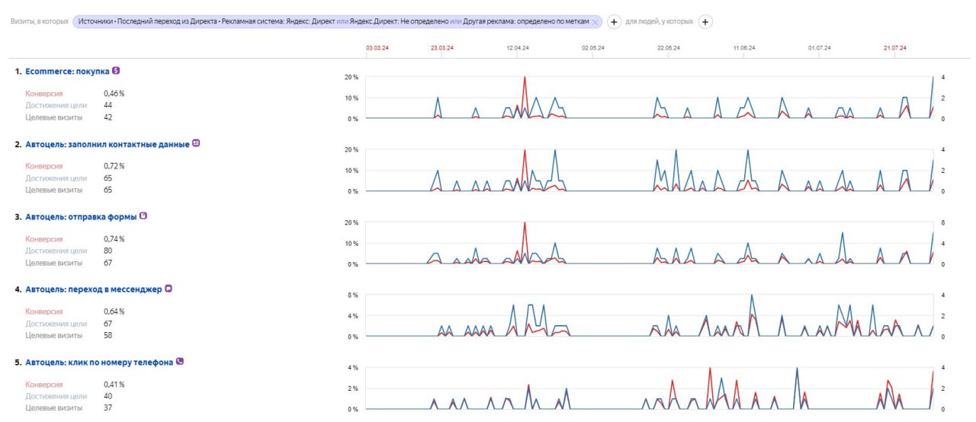
Task: Click conversion value 0,46%
Action: click(x=114, y=94)
